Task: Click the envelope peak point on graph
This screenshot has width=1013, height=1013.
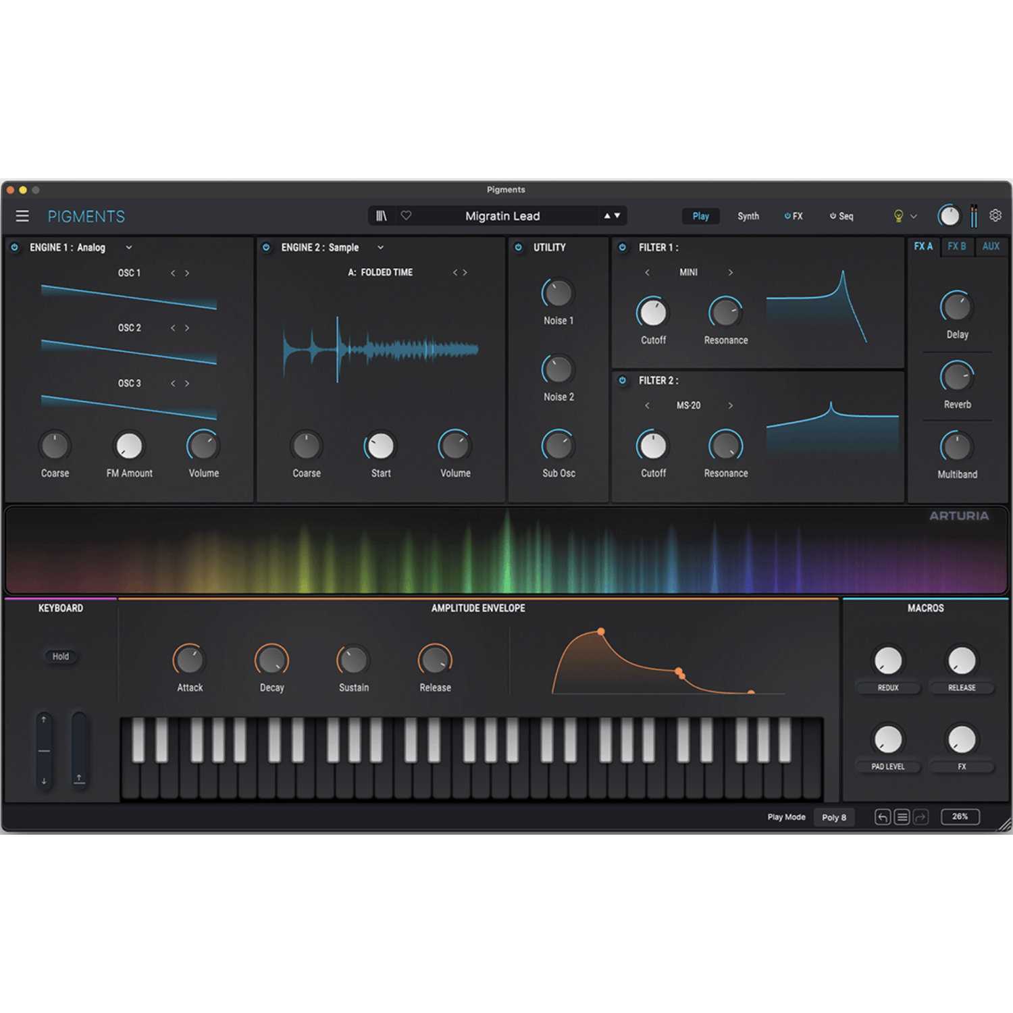Action: pyautogui.click(x=601, y=632)
